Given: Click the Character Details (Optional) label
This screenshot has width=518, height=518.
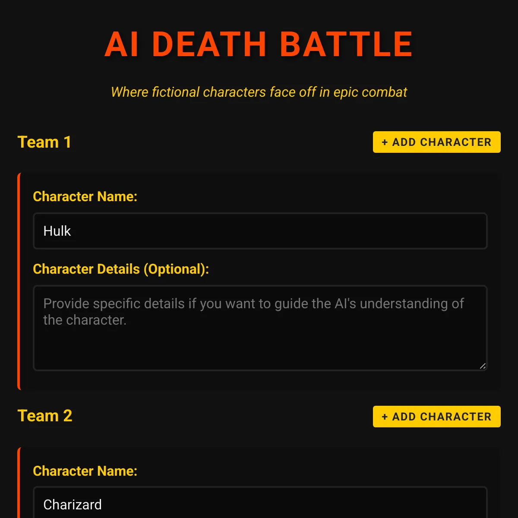Looking at the screenshot, I should click(x=121, y=269).
